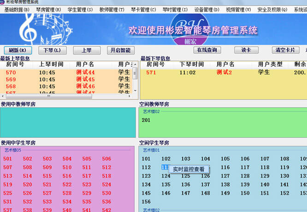
Task: Open the 学生管理(S) menu
Action: tap(80, 9)
